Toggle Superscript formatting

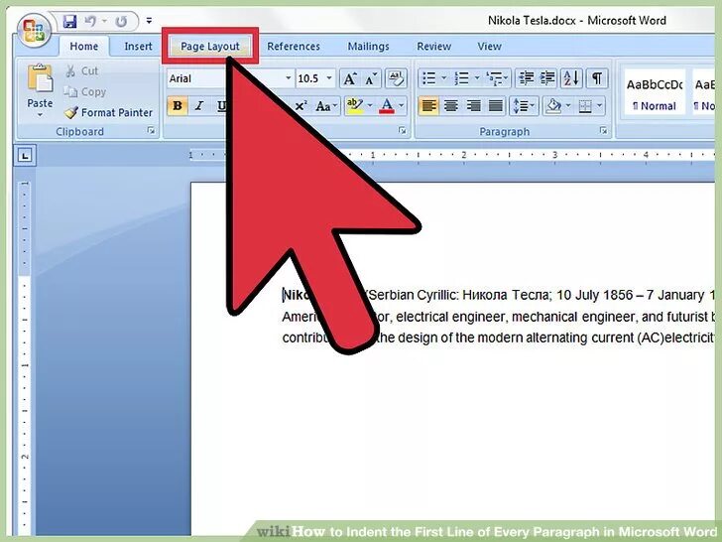click(x=301, y=106)
